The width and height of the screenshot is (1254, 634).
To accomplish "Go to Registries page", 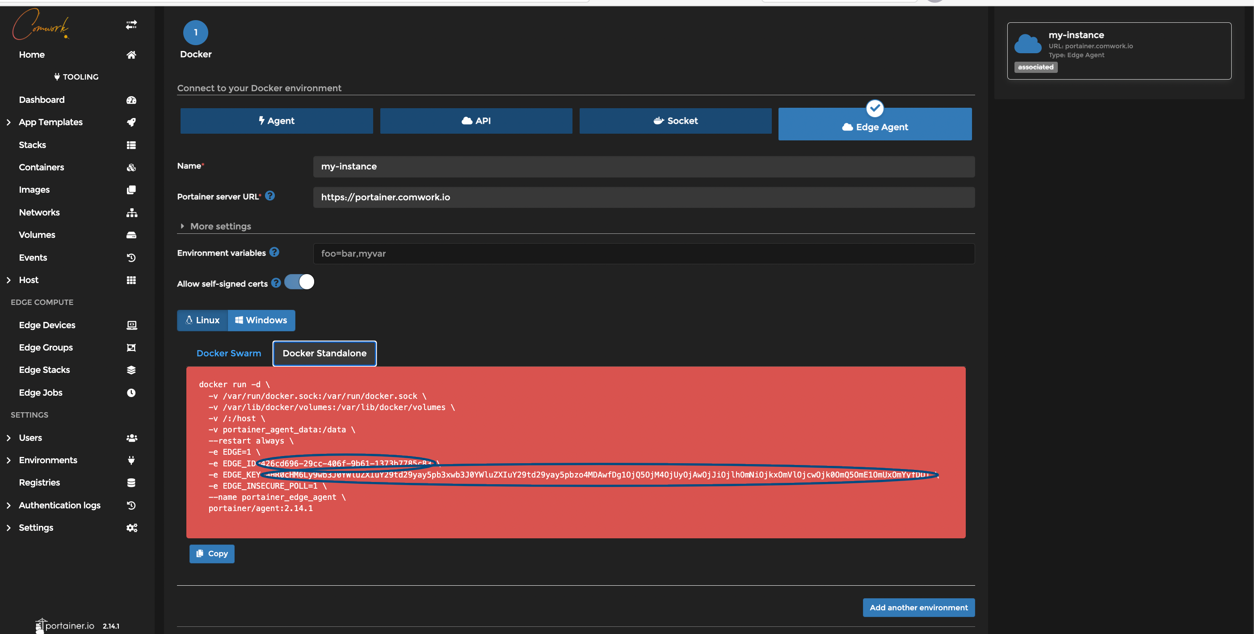I will coord(39,482).
